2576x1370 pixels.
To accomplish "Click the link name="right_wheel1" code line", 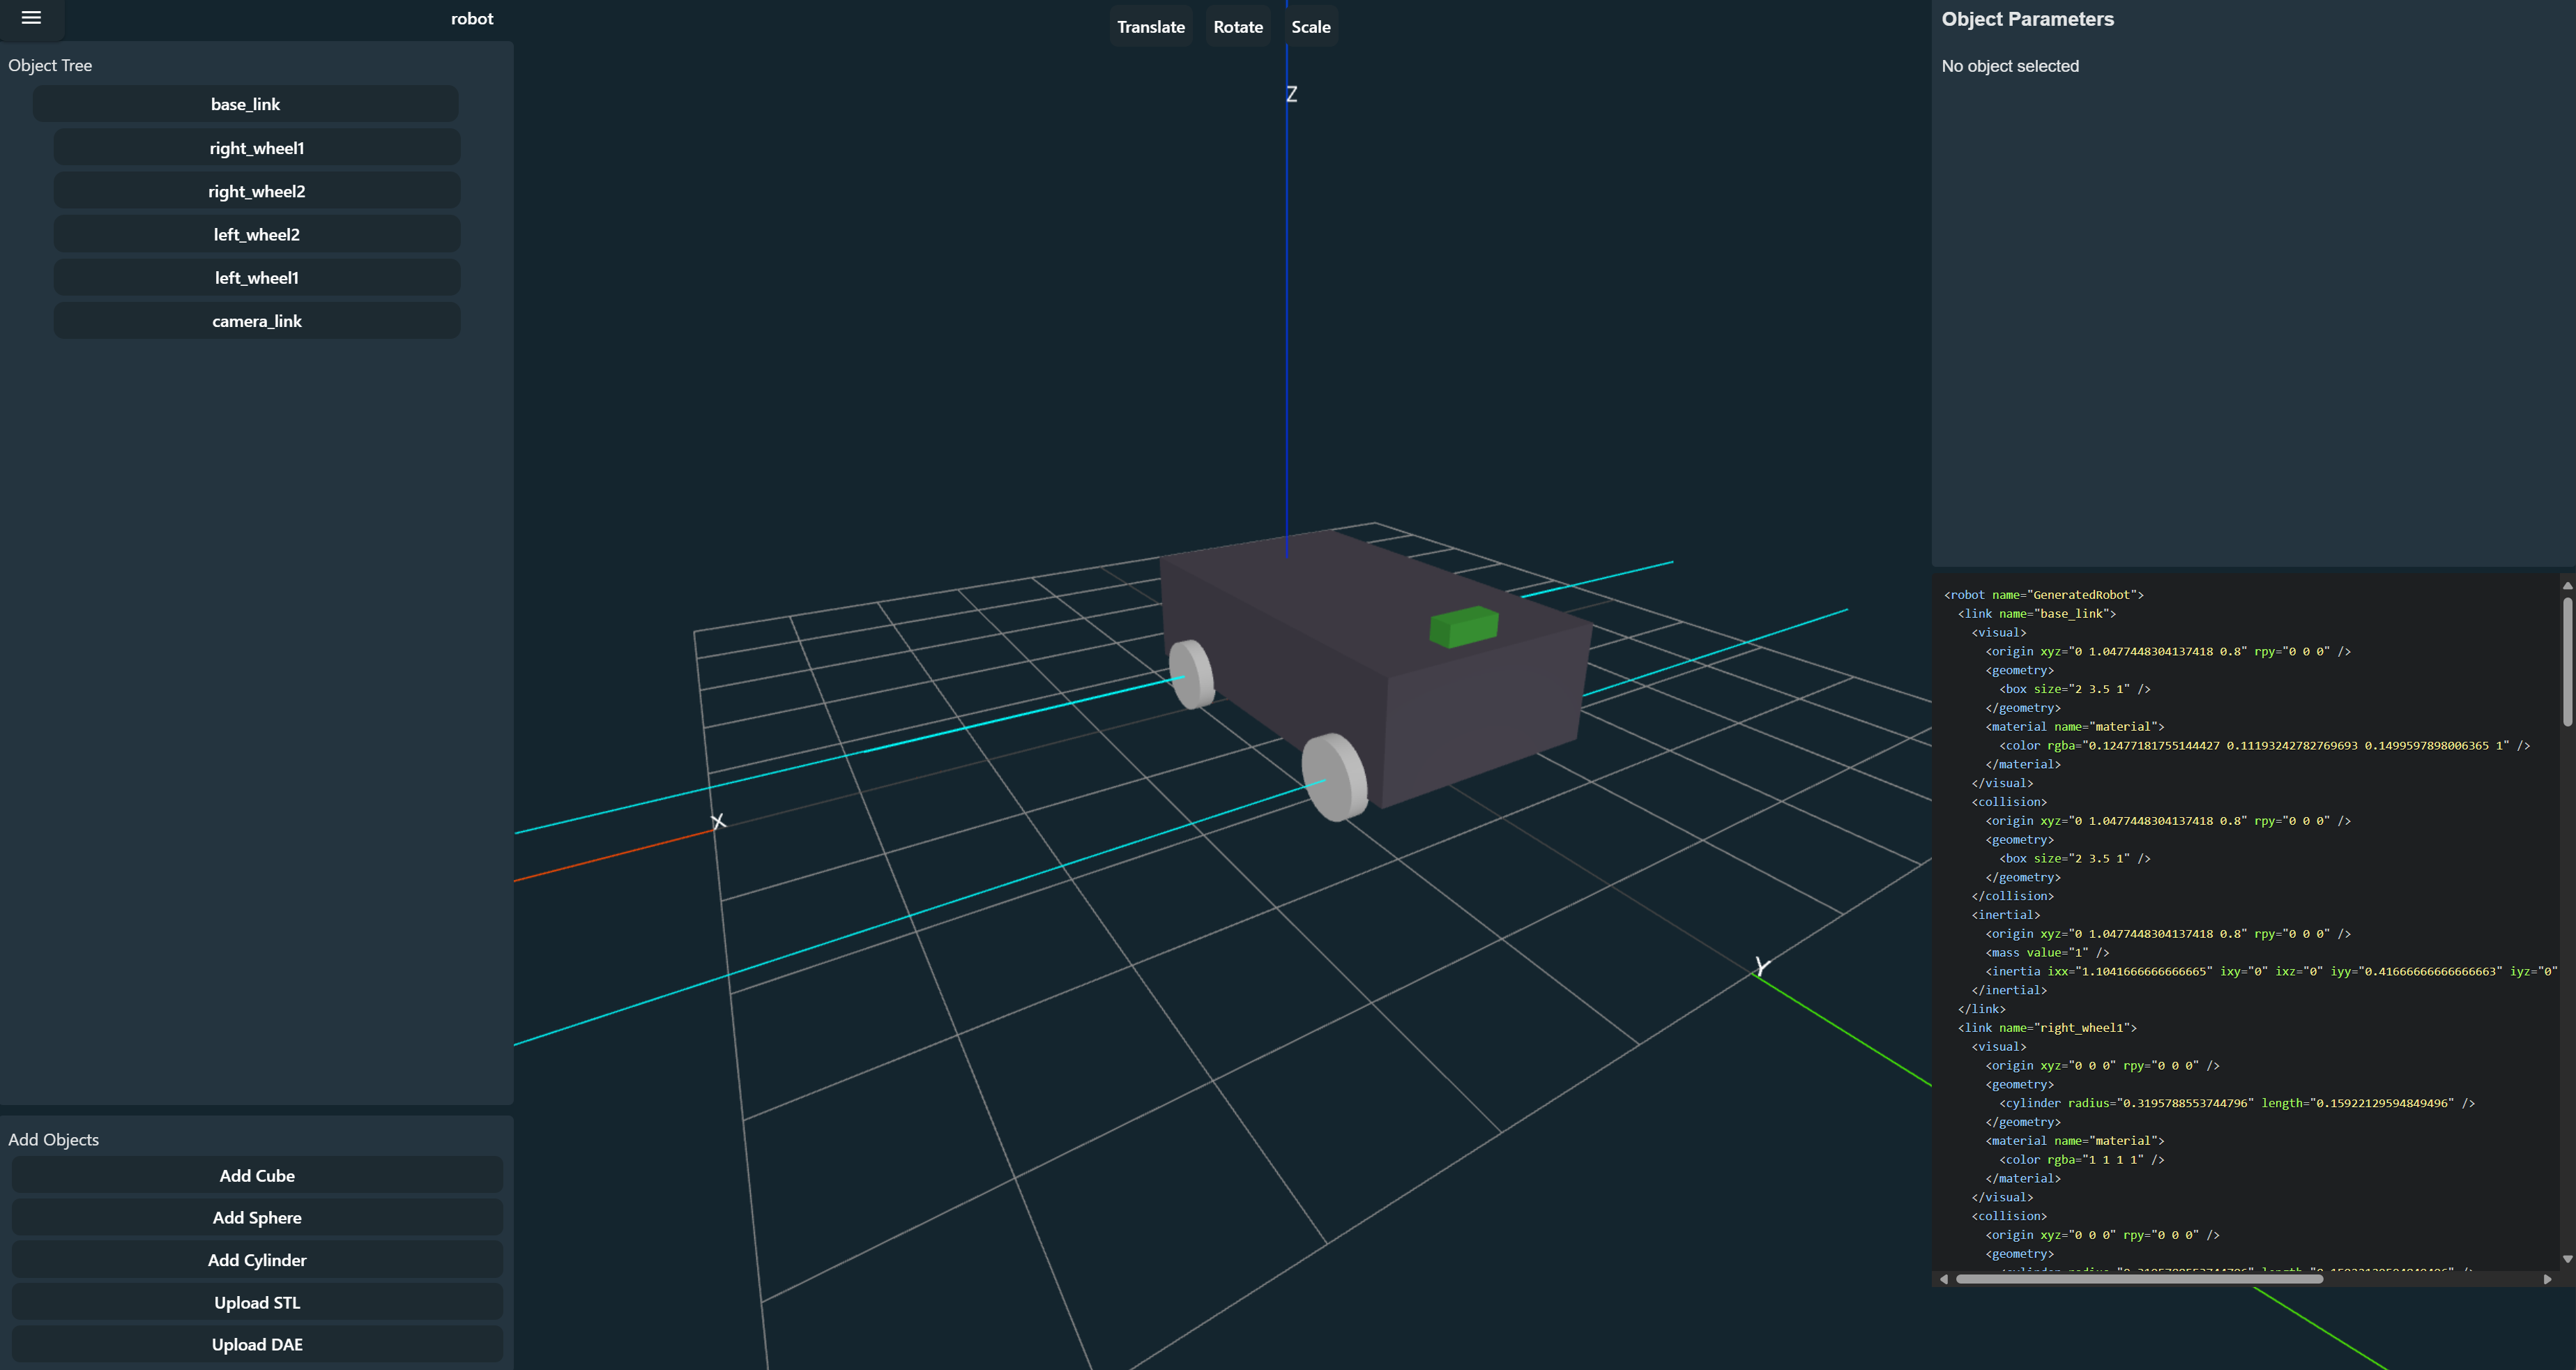I will [2047, 1028].
